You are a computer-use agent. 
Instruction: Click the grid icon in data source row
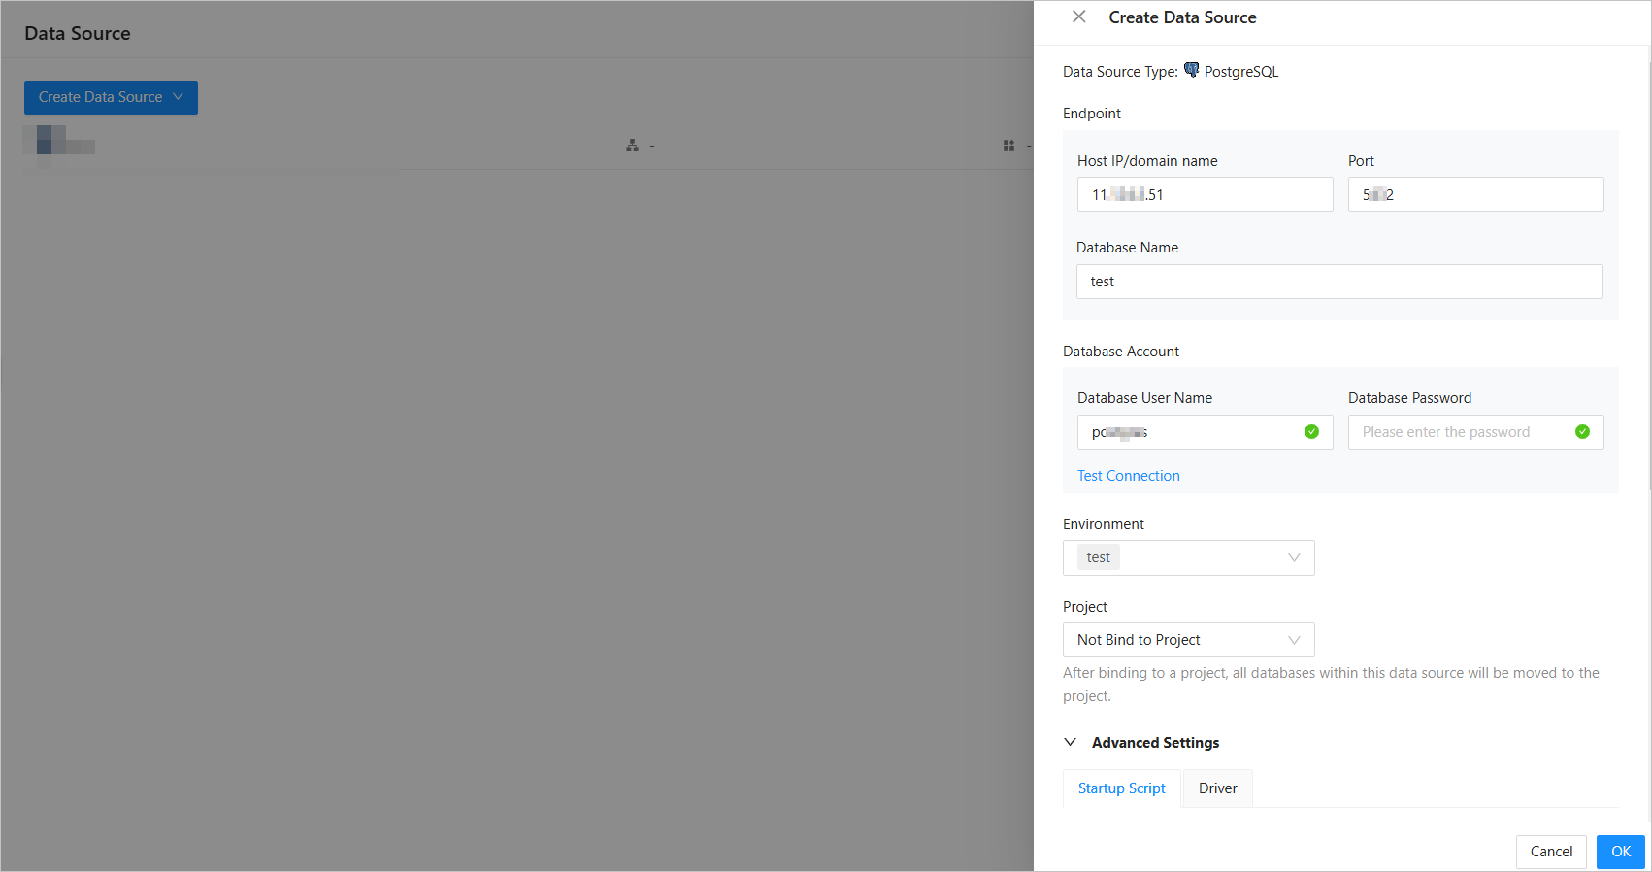click(x=1008, y=146)
